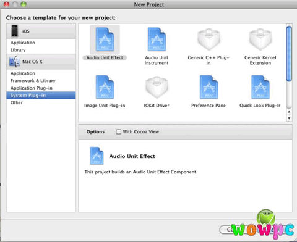This screenshot has height=242, width=297.
Task: Select the Image Unit Plug-in template icon
Action: [105, 87]
